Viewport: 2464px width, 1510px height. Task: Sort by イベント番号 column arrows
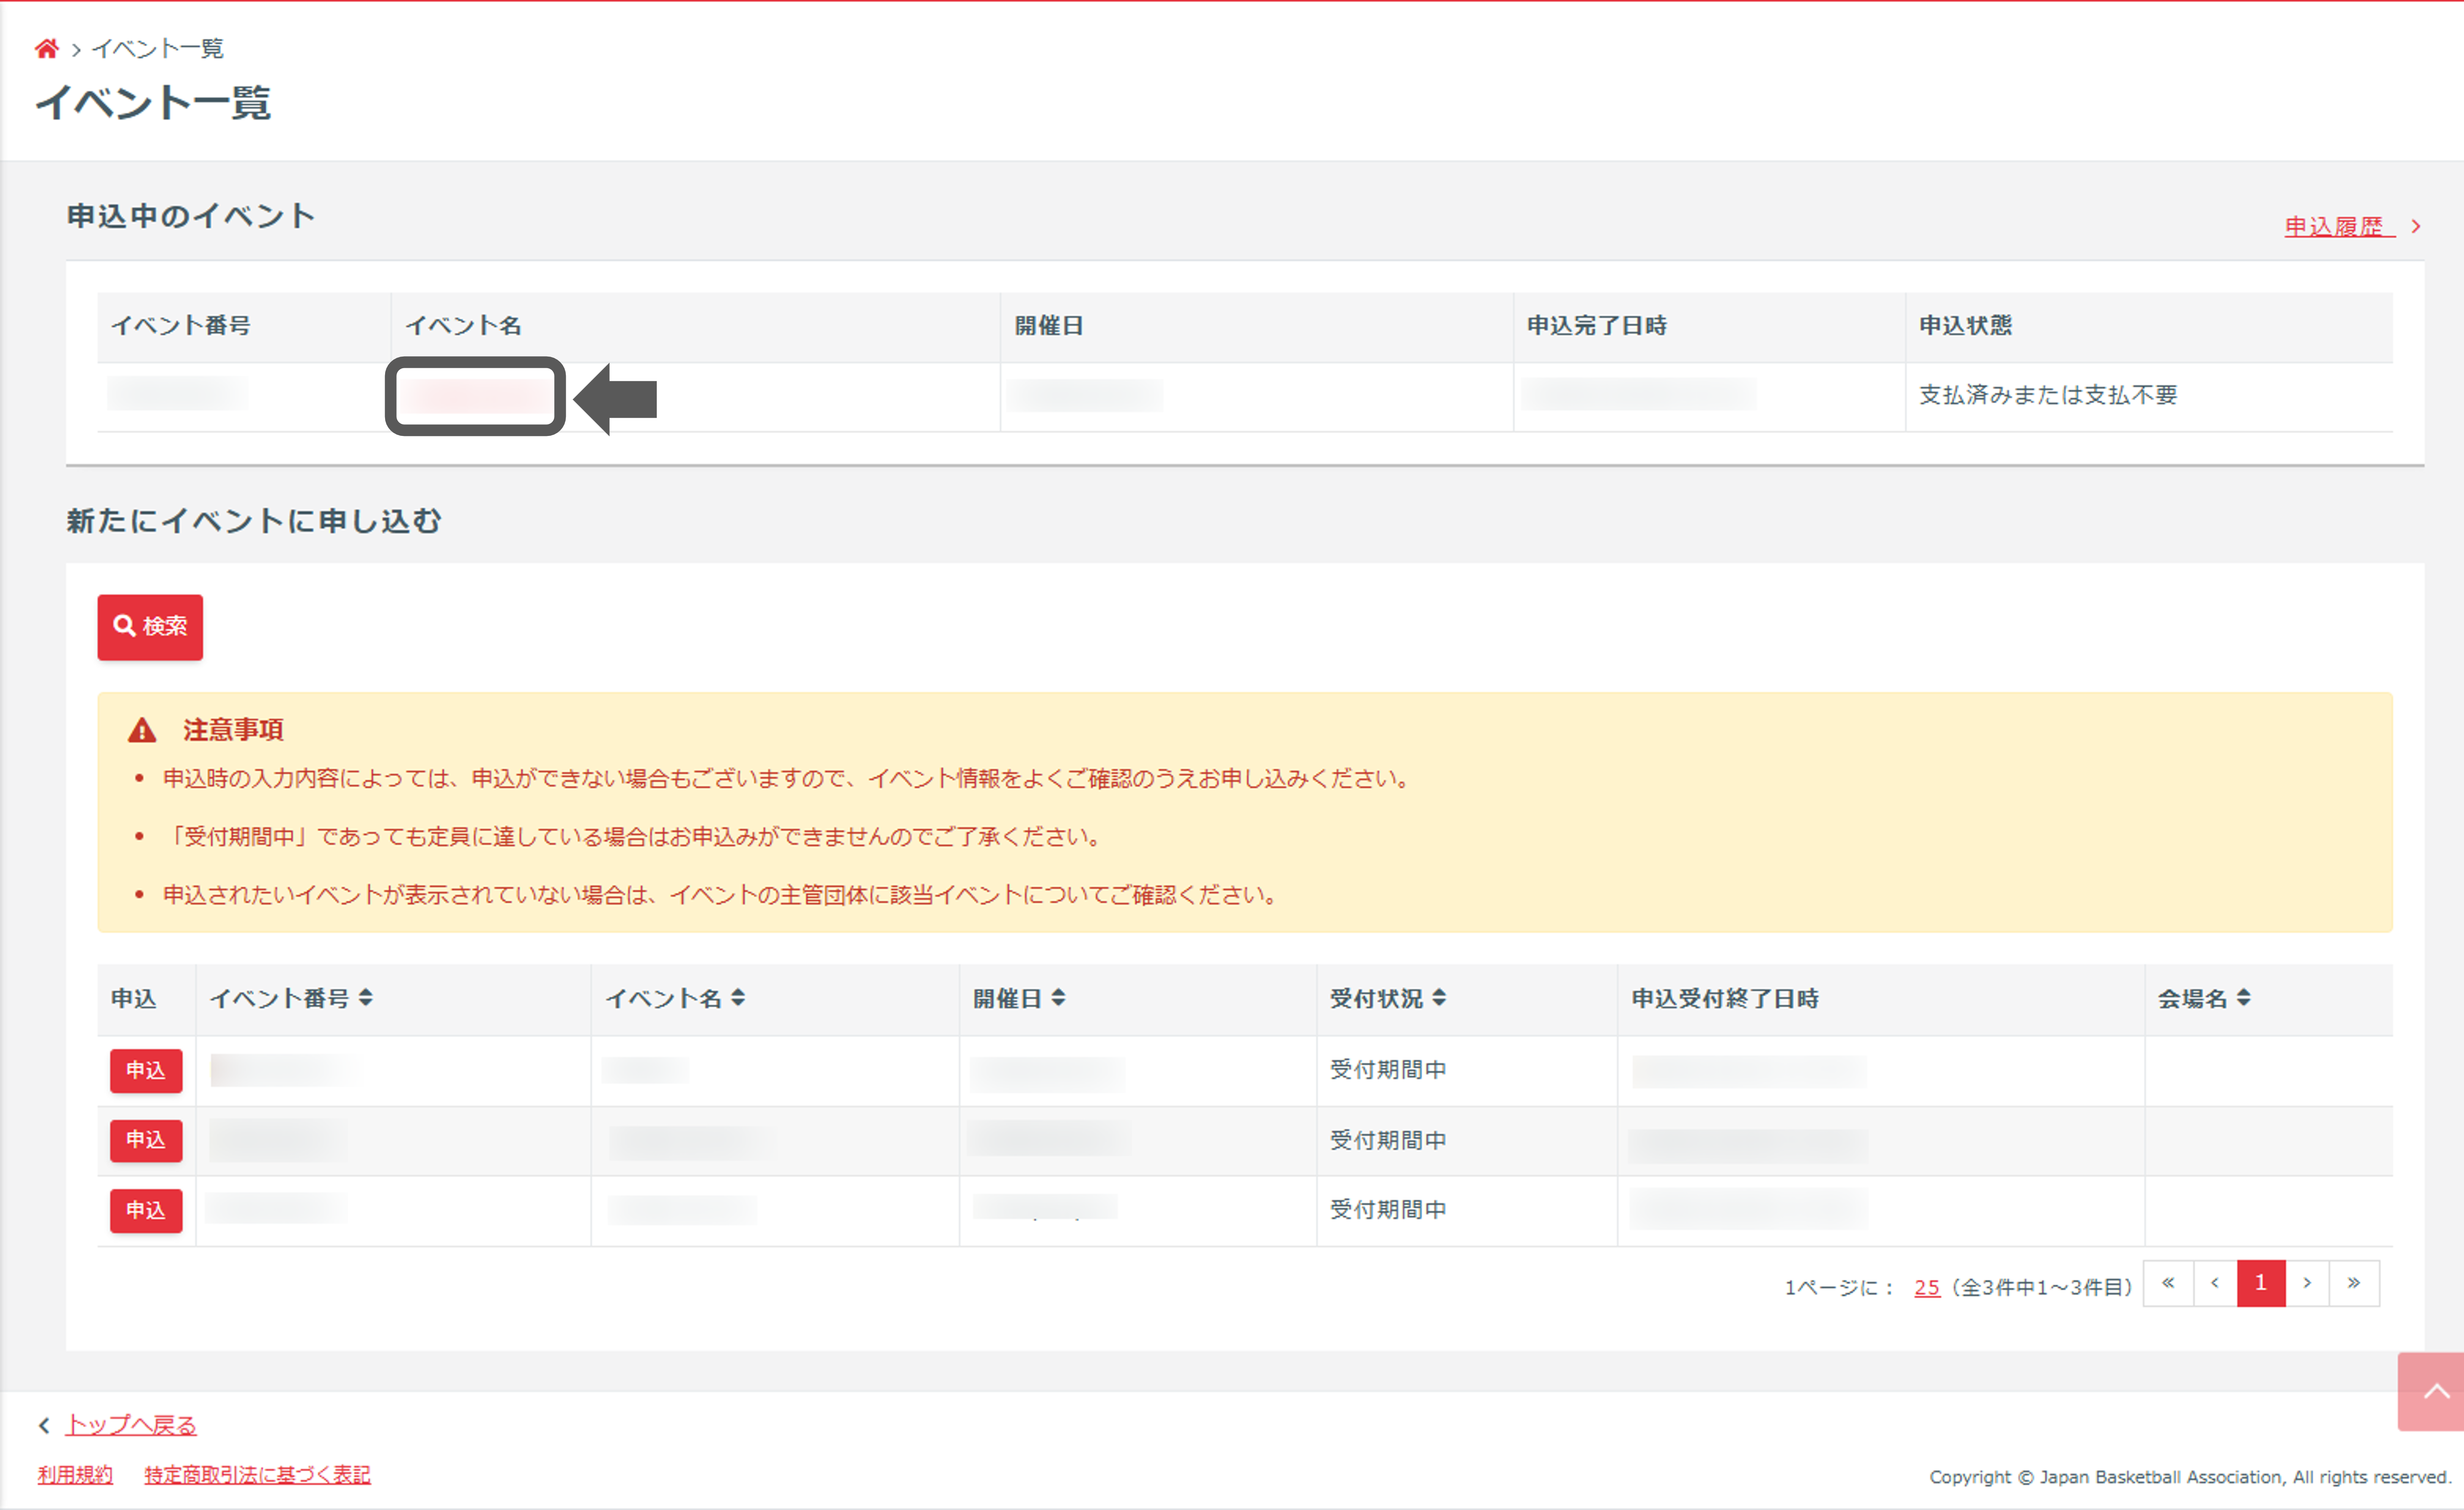tap(366, 998)
